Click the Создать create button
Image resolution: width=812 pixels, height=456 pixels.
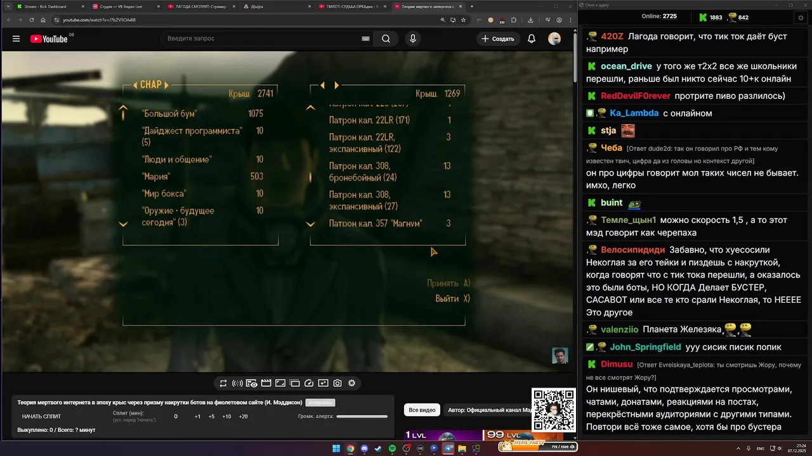[x=498, y=39]
